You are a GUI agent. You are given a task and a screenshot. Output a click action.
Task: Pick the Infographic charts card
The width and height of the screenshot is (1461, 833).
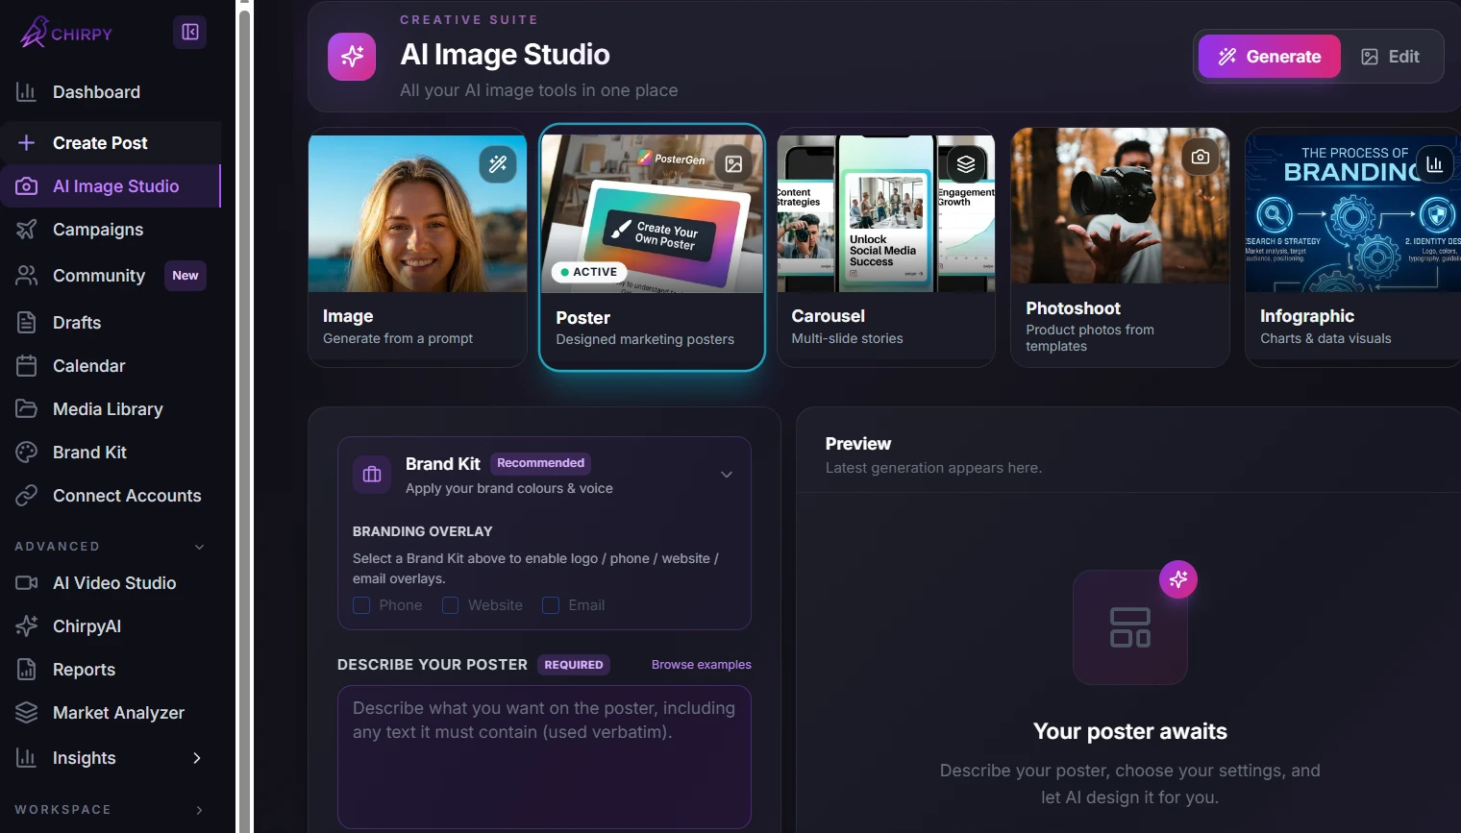[x=1352, y=247]
